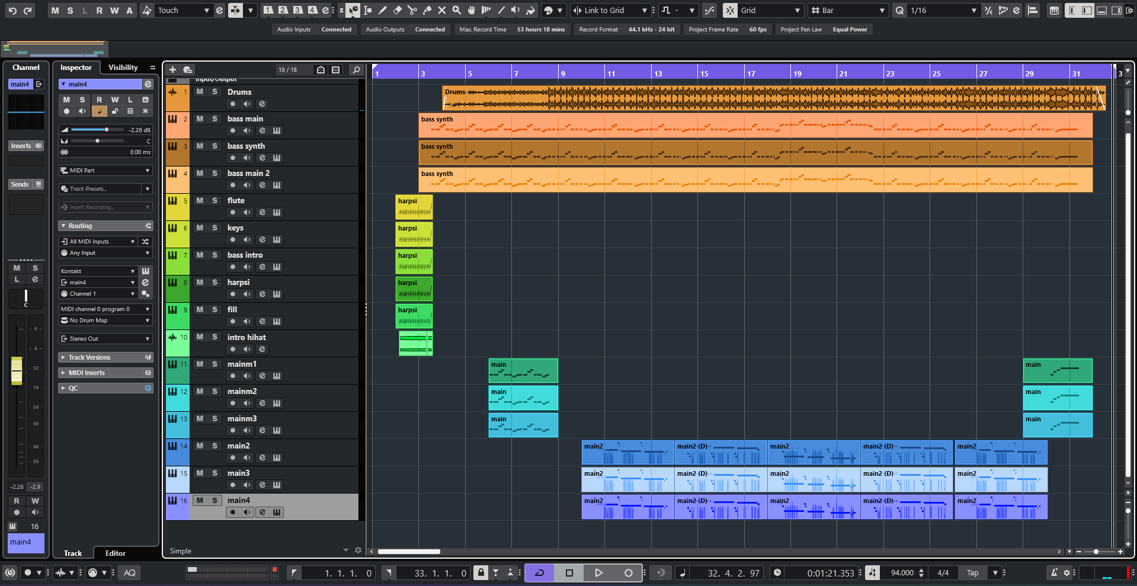The height and width of the screenshot is (586, 1137).
Task: Select the Line tool
Action: (501, 10)
